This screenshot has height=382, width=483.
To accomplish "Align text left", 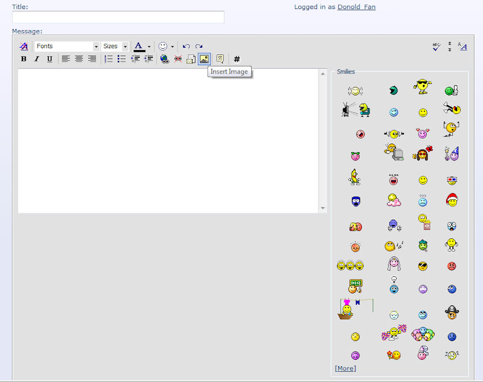I will pos(66,59).
